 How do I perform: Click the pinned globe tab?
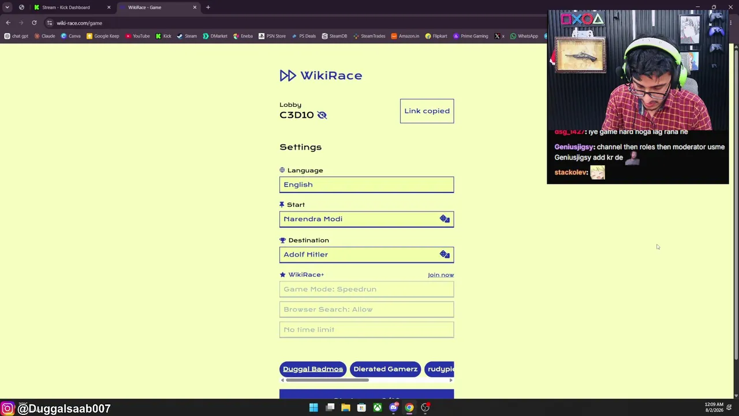click(21, 8)
